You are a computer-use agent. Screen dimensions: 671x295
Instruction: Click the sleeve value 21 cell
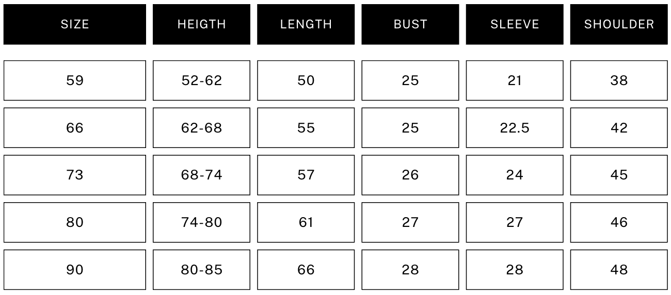(x=515, y=80)
